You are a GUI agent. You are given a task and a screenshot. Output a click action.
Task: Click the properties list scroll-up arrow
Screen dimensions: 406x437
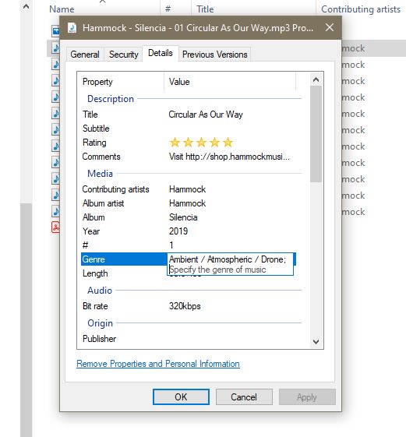[316, 80]
